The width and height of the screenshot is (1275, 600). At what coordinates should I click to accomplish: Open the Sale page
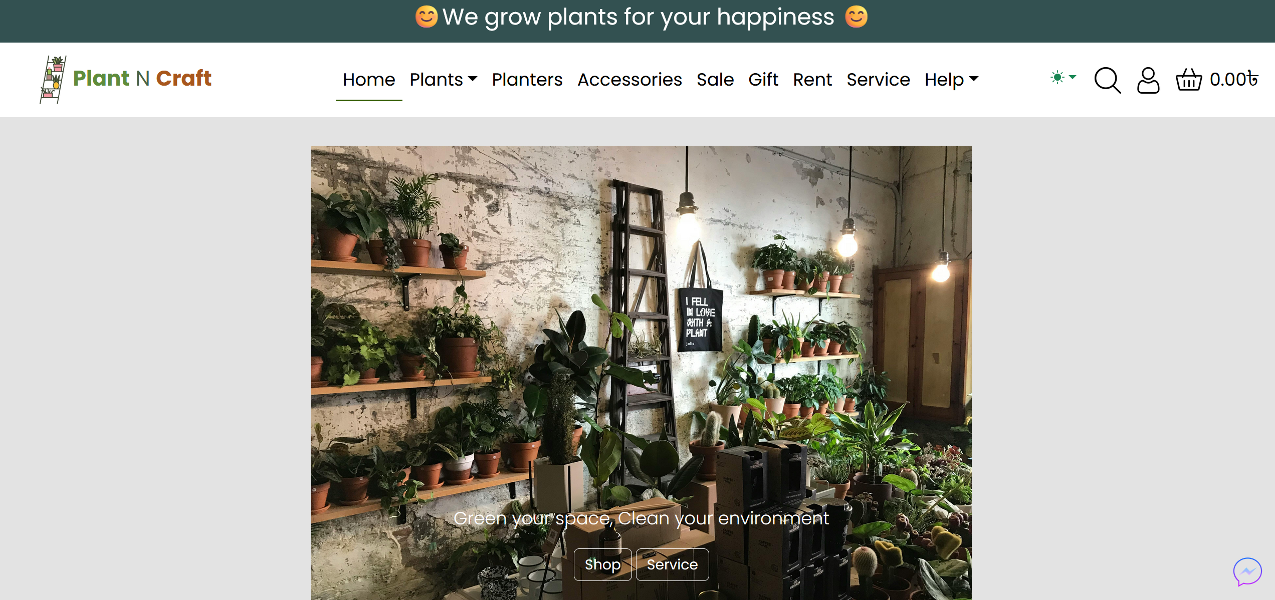click(715, 80)
